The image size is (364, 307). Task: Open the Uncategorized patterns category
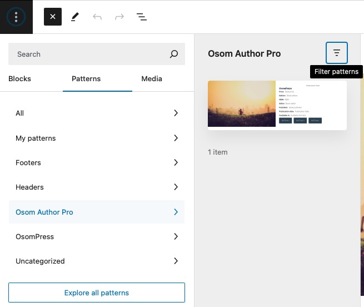[97, 261]
